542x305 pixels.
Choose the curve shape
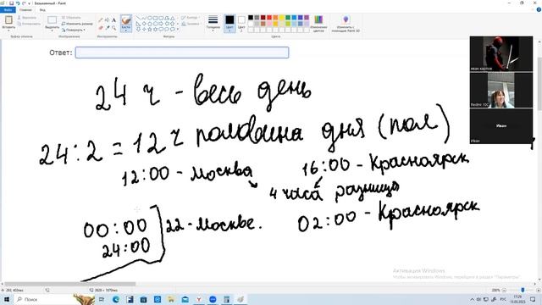[x=144, y=18]
